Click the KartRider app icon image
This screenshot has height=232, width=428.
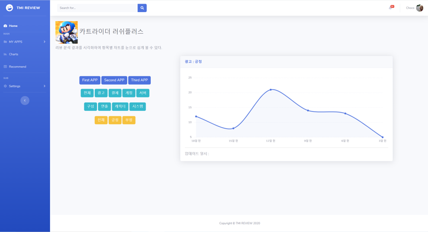[x=66, y=32]
